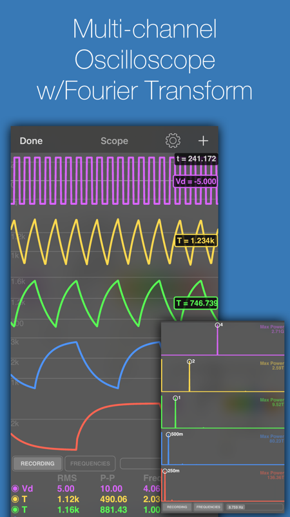Open scope settings via gear icon
The width and height of the screenshot is (290, 517).
173,141
